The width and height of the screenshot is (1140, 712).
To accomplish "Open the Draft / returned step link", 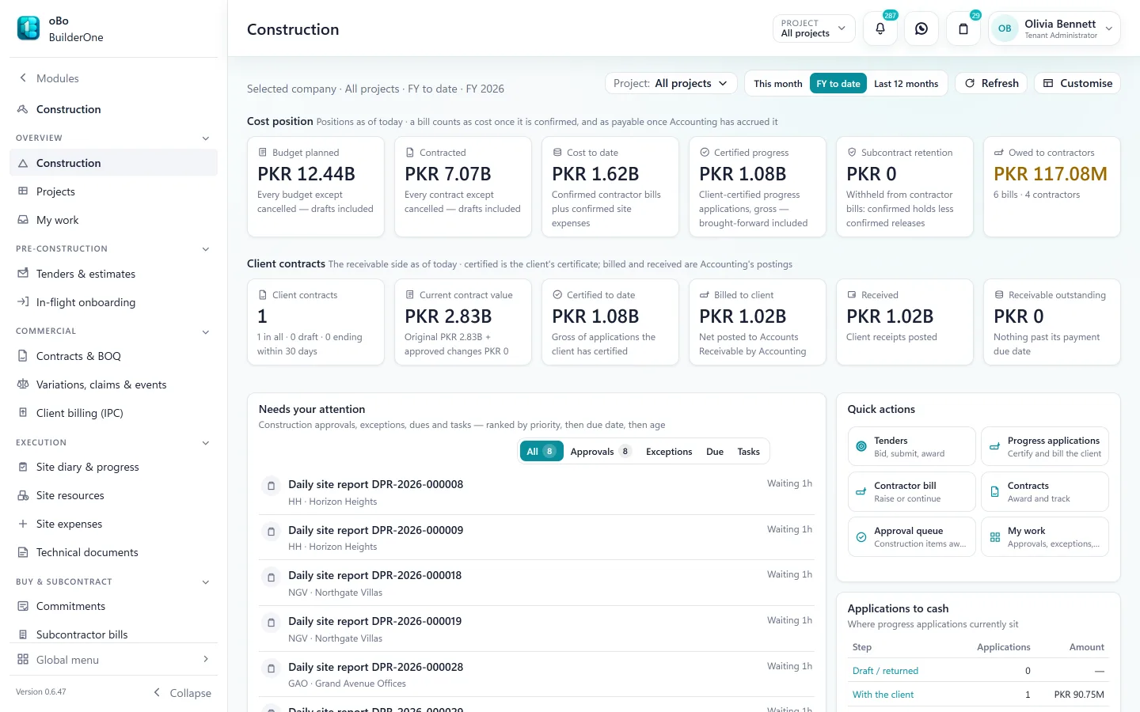I will (x=885, y=671).
